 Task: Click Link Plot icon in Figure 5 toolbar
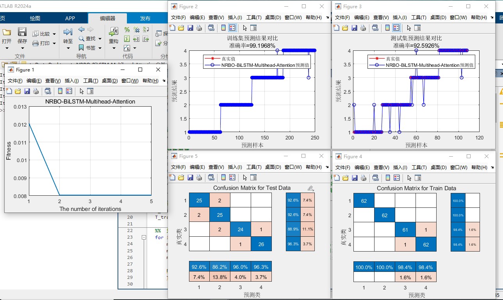click(211, 177)
